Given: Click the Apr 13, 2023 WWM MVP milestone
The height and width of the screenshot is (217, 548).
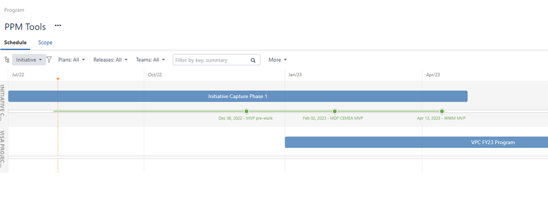Looking at the screenshot, I should [x=442, y=111].
